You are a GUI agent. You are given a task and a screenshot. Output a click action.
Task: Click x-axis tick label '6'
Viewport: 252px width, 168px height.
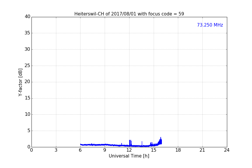80,150
